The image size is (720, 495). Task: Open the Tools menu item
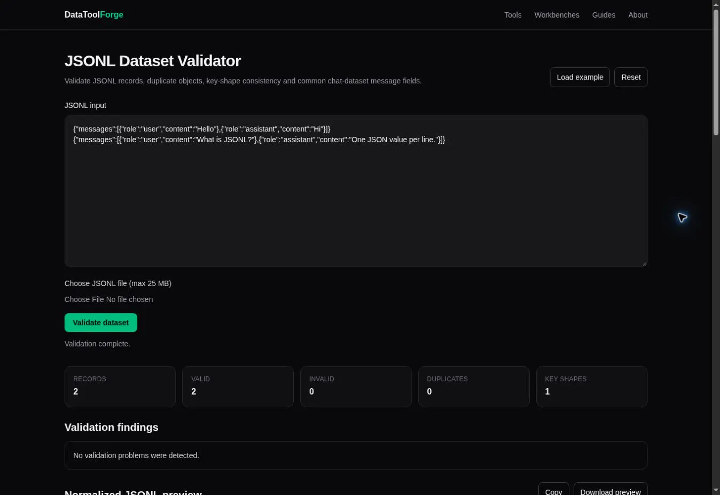pyautogui.click(x=513, y=15)
